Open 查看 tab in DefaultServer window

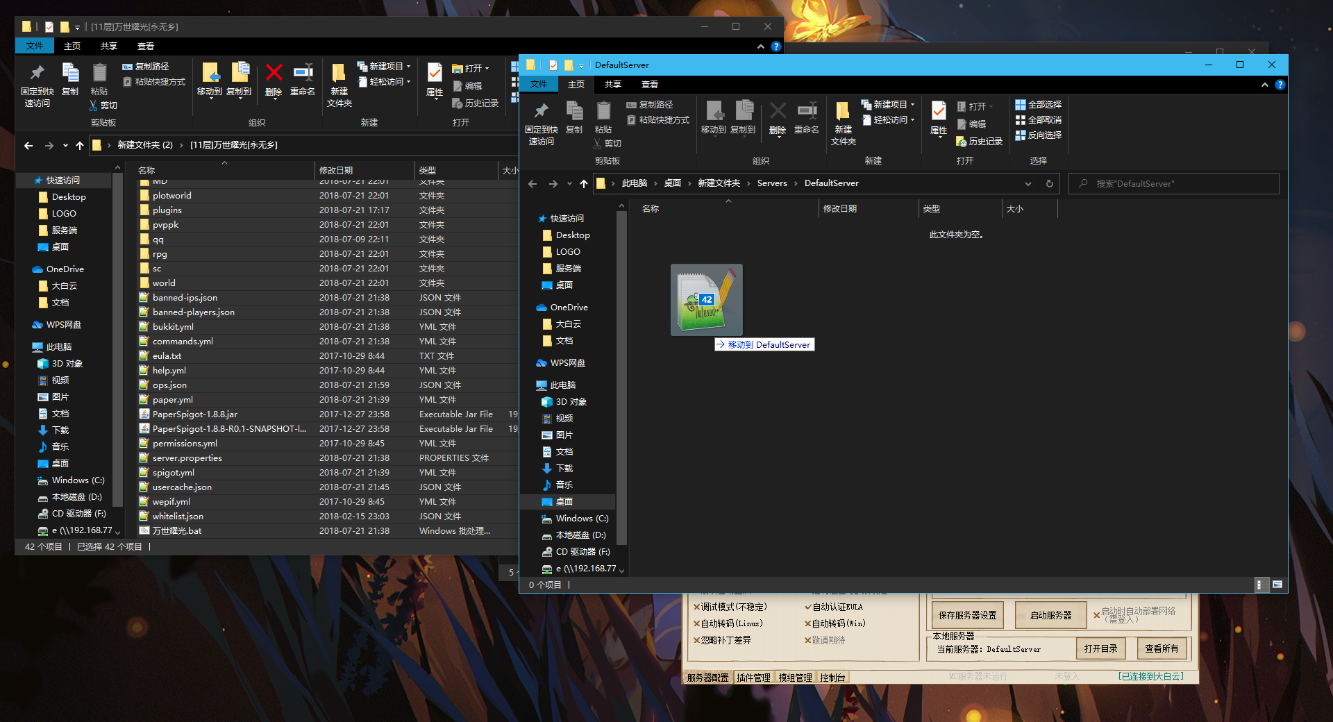(650, 85)
